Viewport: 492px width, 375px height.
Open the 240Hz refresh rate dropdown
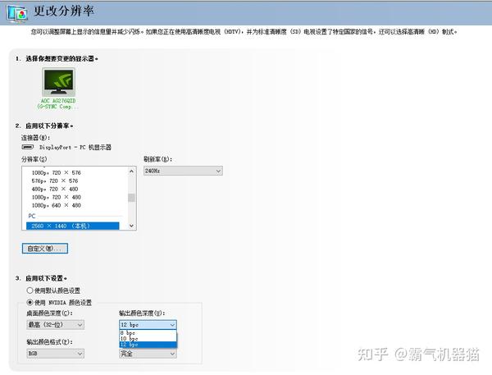(183, 171)
